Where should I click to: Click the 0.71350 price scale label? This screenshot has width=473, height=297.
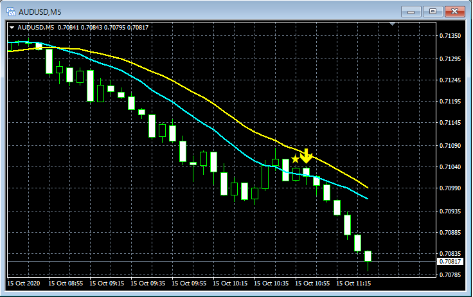[450, 35]
